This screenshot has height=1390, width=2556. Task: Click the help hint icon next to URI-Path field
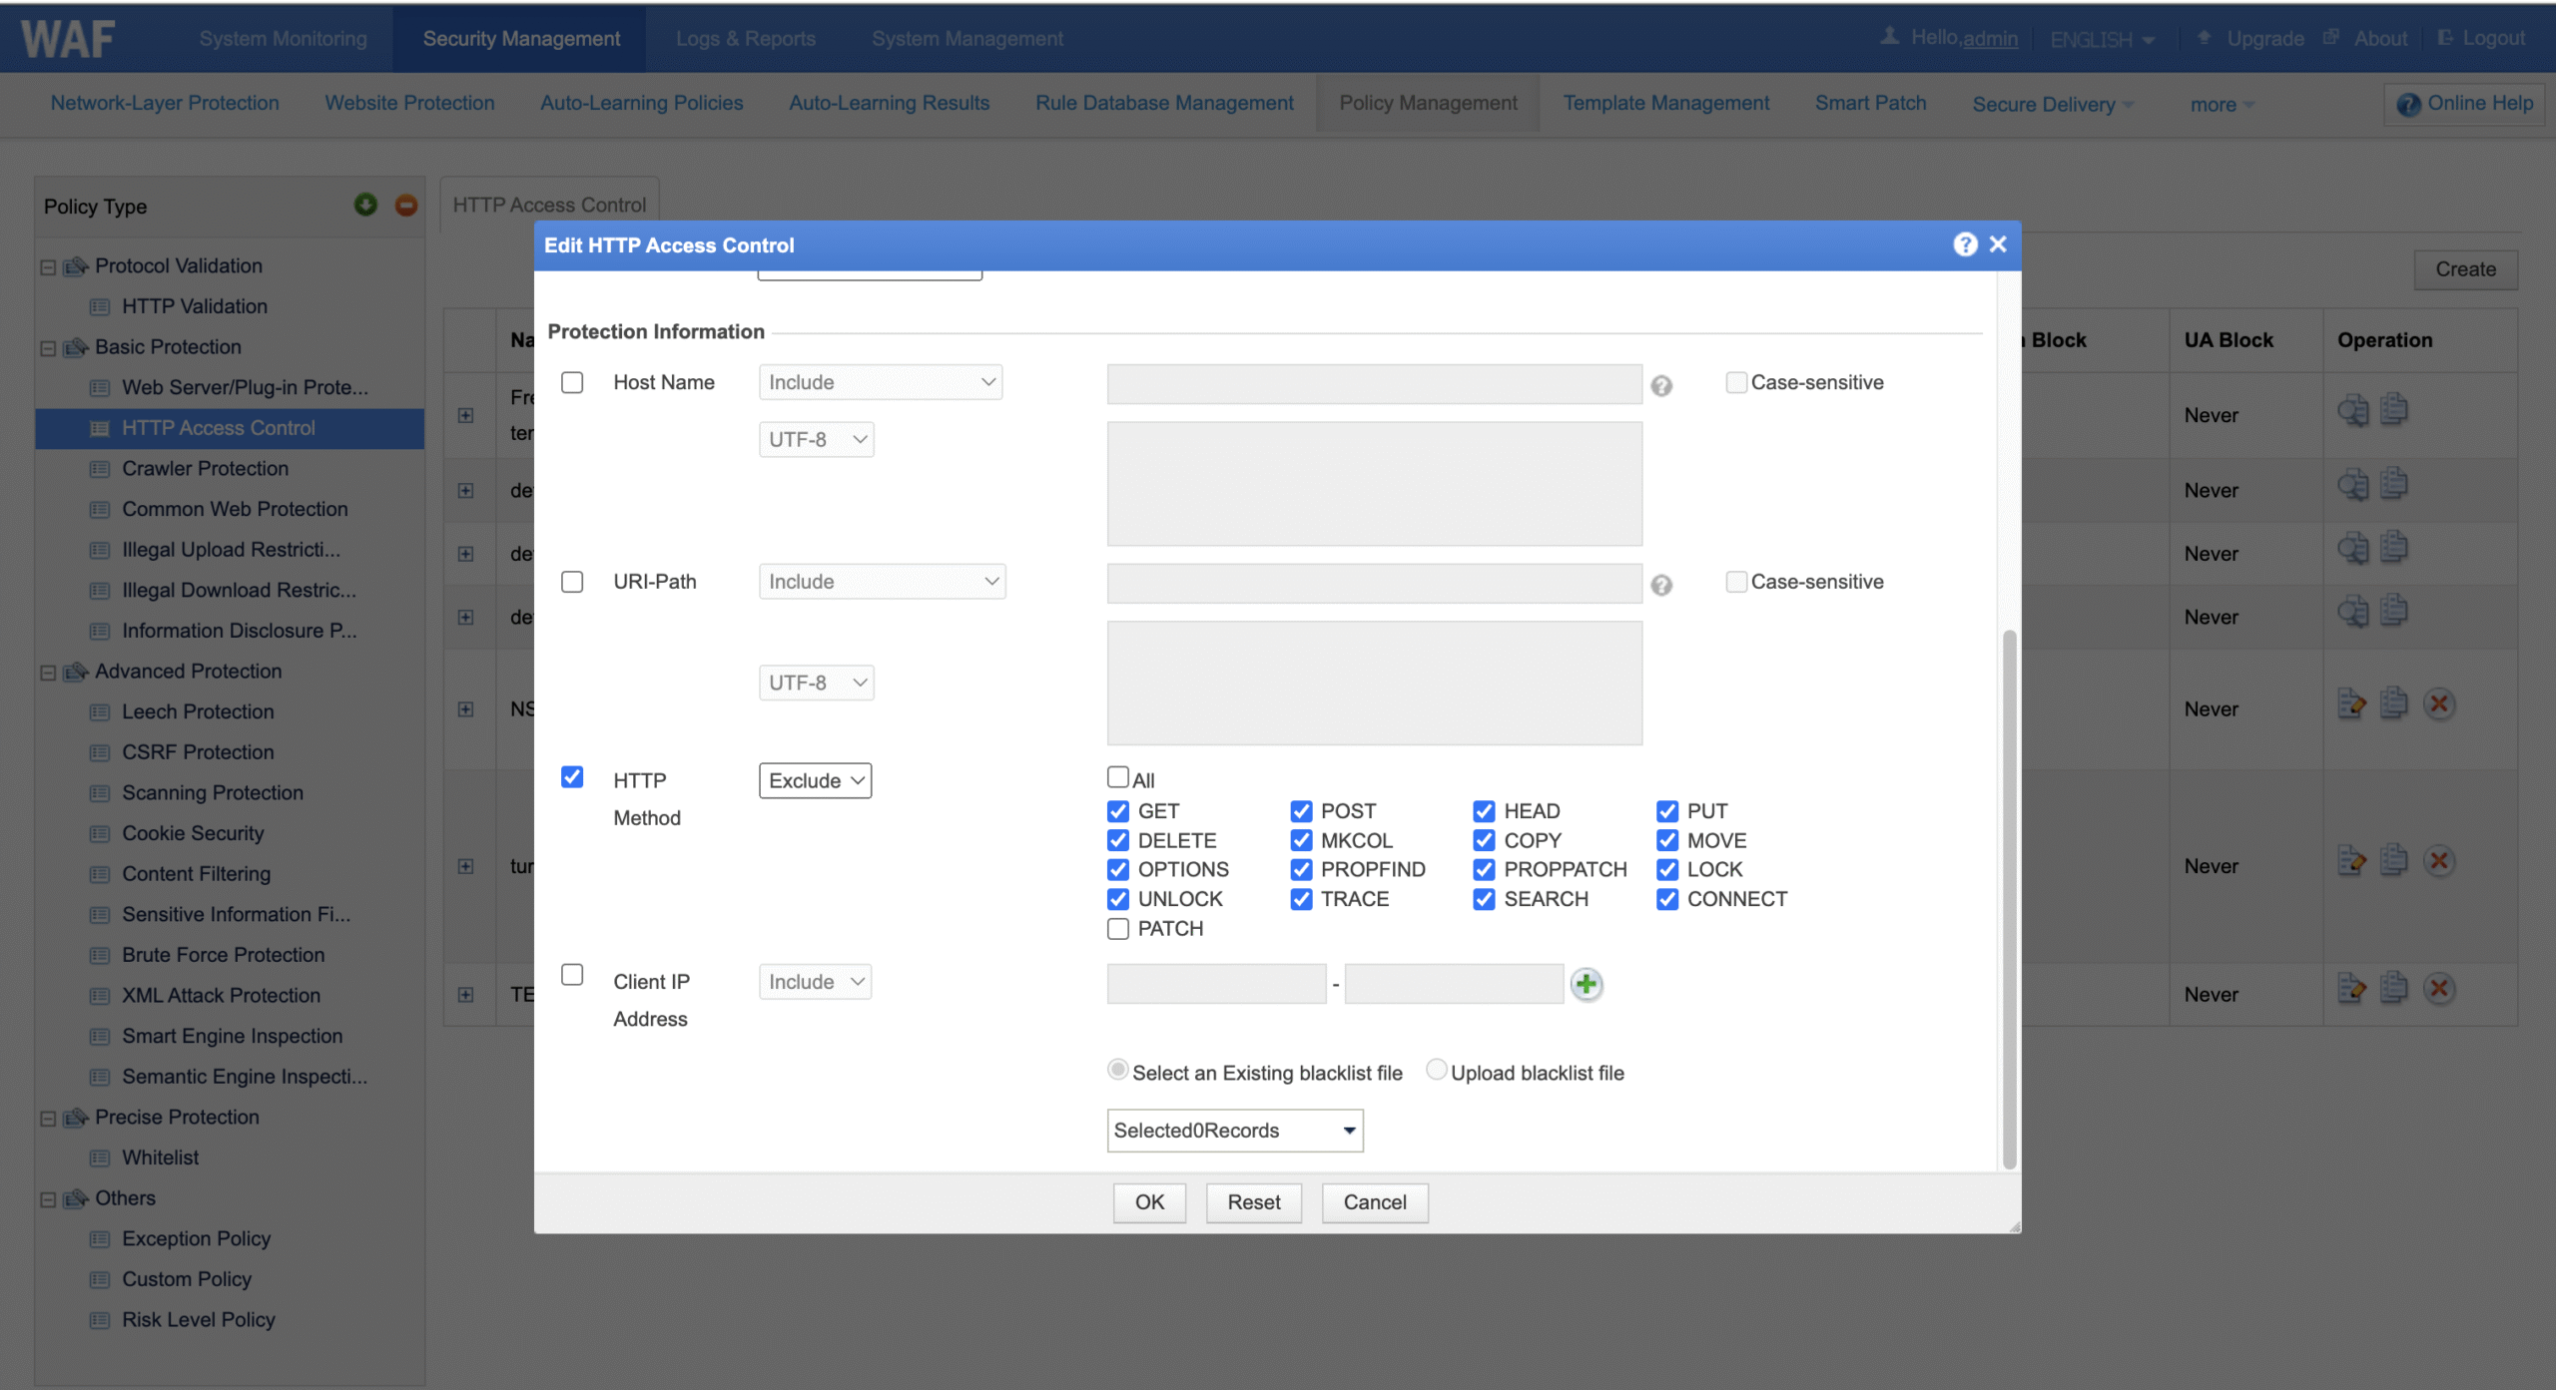[1660, 586]
